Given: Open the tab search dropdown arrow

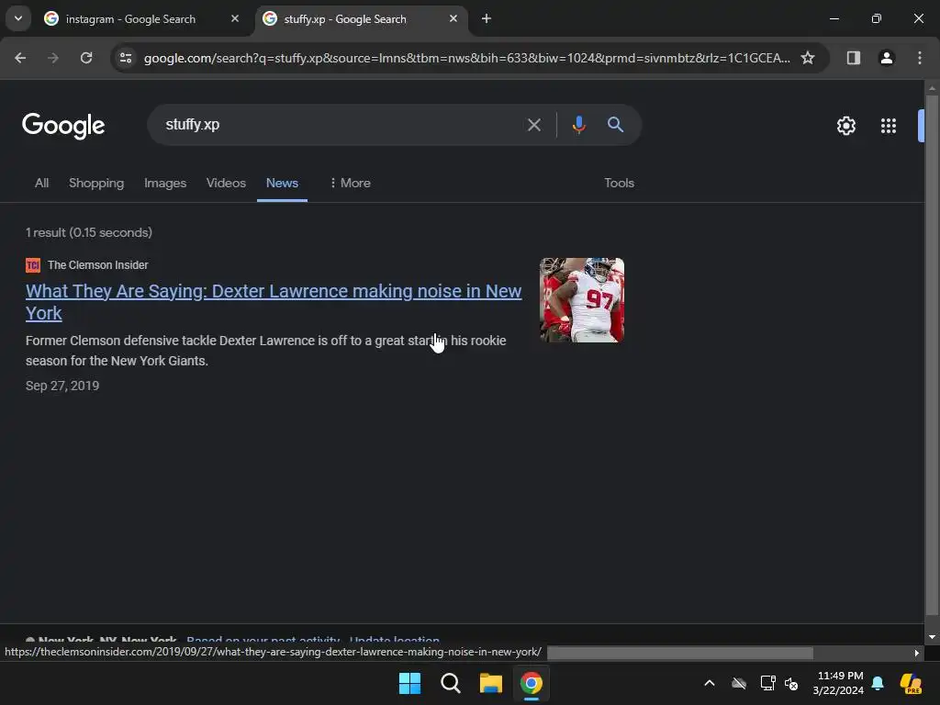Looking at the screenshot, I should (18, 18).
